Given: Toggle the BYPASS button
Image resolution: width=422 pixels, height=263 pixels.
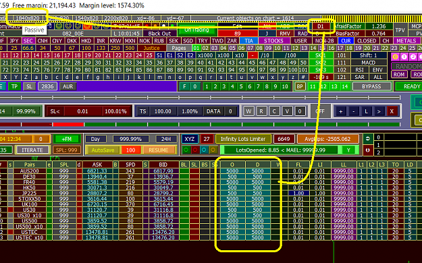Looking at the screenshot, I should pyautogui.click(x=371, y=86).
